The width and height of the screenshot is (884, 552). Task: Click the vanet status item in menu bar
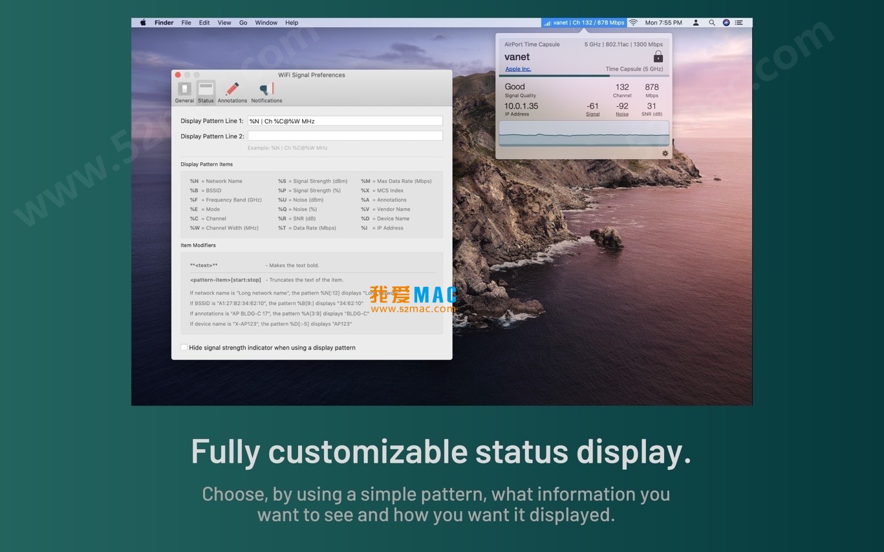pyautogui.click(x=583, y=23)
